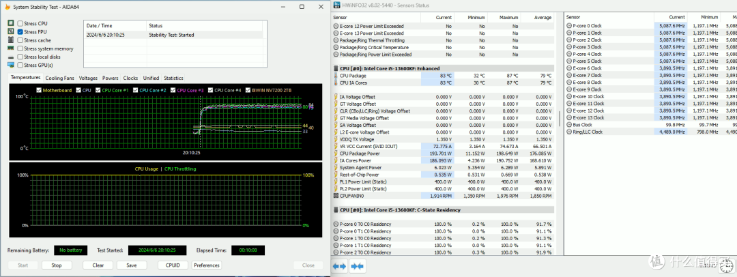Click the Elapsed Time value 00:10:08

click(248, 250)
